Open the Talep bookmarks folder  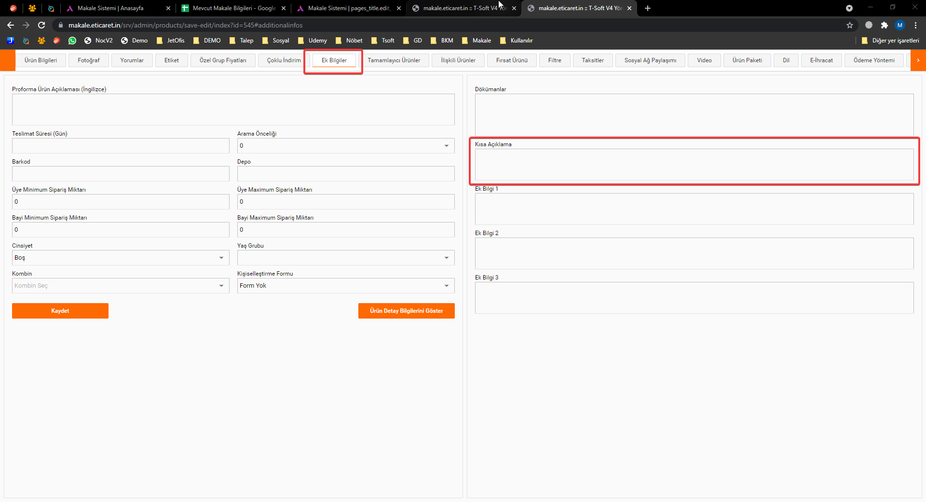coord(242,41)
